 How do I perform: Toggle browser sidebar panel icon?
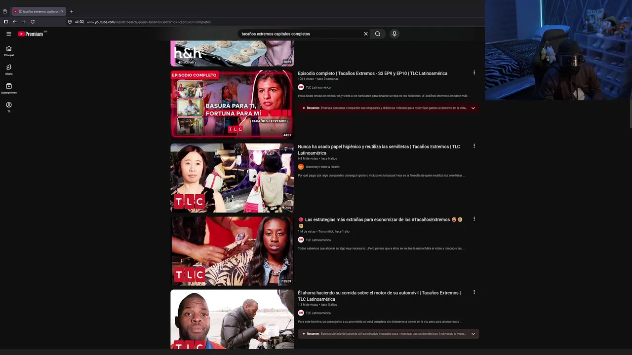click(x=6, y=22)
